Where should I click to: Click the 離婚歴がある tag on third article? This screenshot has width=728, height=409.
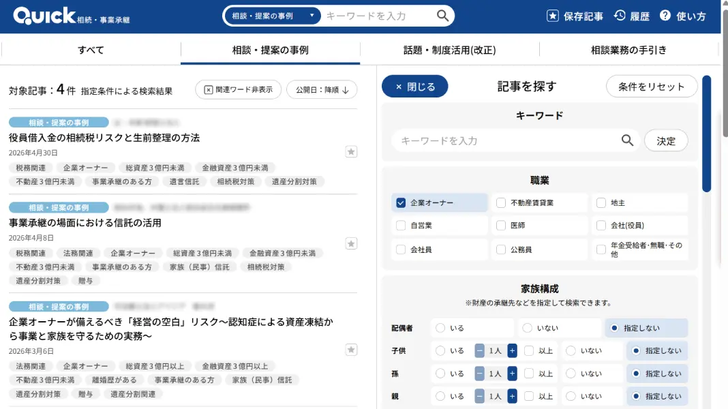coord(115,380)
